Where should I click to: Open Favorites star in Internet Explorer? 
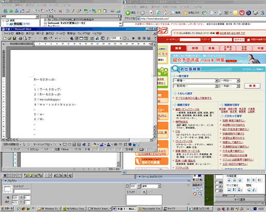(x=191, y=13)
